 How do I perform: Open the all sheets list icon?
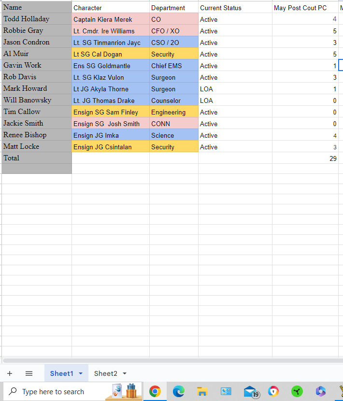[x=29, y=373]
